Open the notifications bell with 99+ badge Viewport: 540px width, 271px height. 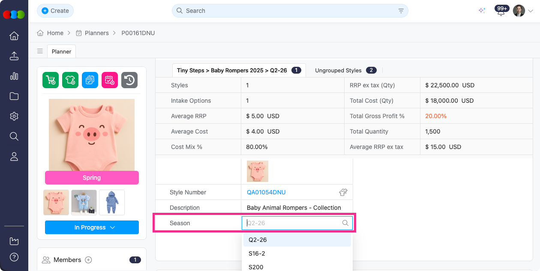click(501, 11)
